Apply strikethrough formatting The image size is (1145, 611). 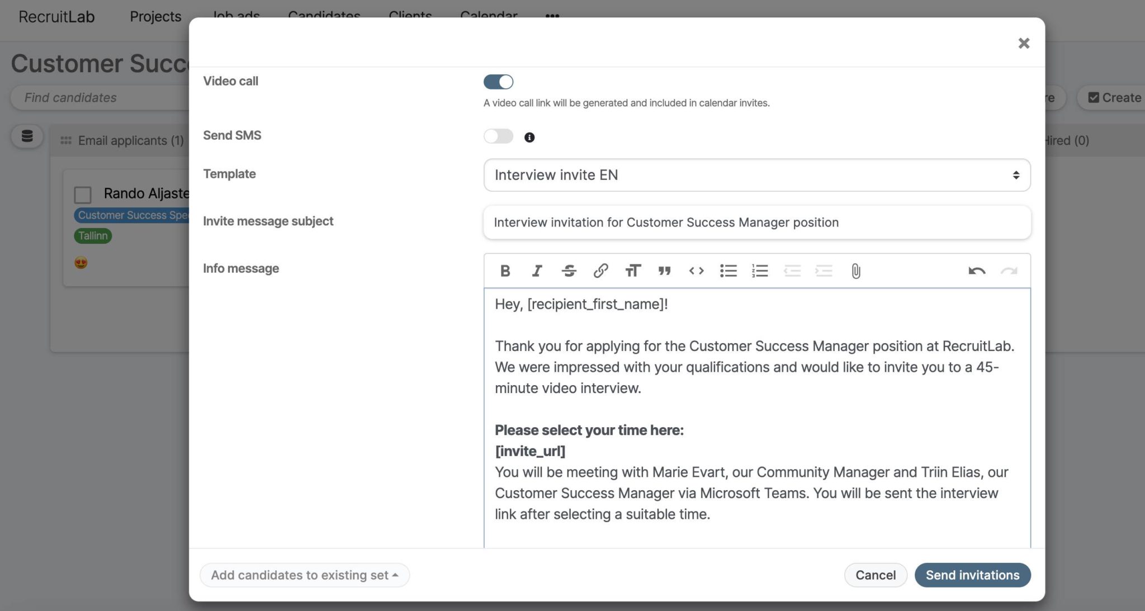[x=569, y=271]
